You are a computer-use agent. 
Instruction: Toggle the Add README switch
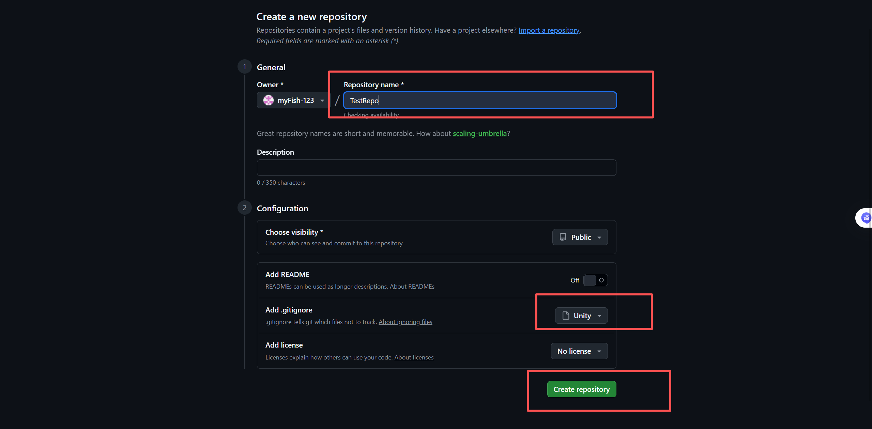tap(595, 280)
